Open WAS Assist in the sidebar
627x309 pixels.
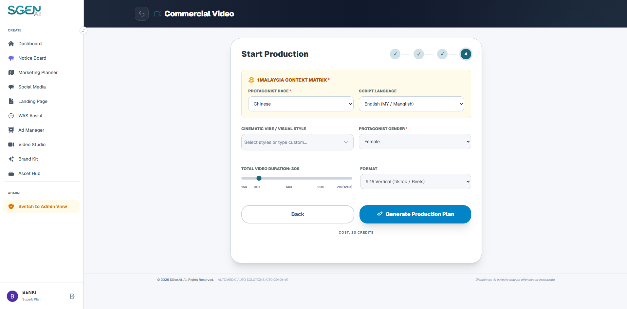pyautogui.click(x=42, y=116)
